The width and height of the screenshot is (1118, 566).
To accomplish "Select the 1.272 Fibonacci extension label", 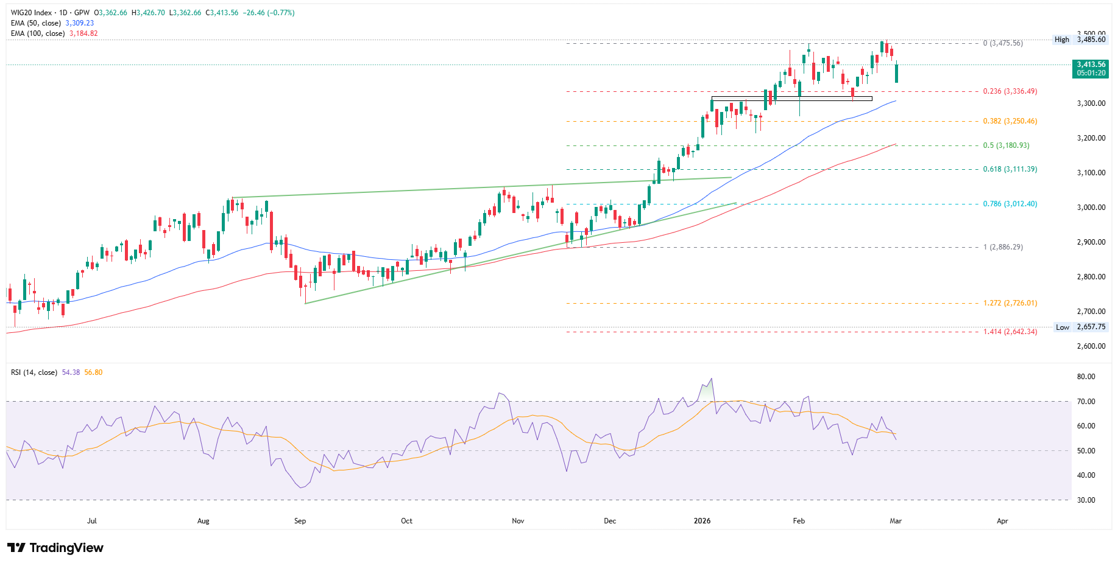I will pos(1010,303).
